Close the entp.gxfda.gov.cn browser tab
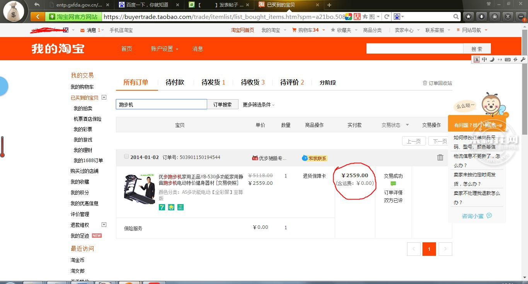 coord(107,5)
